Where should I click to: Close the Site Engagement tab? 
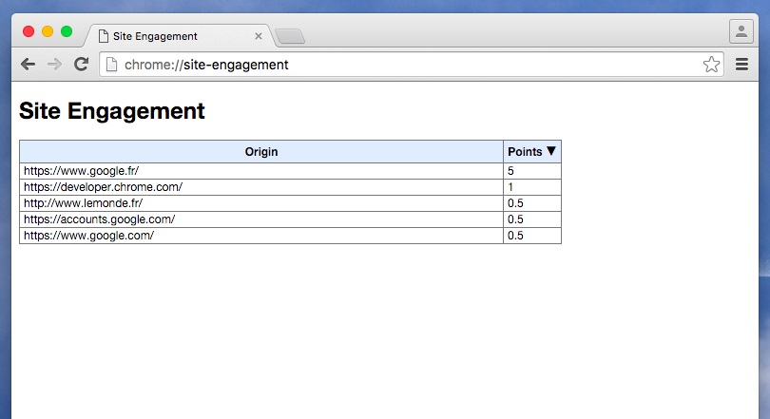(x=259, y=36)
